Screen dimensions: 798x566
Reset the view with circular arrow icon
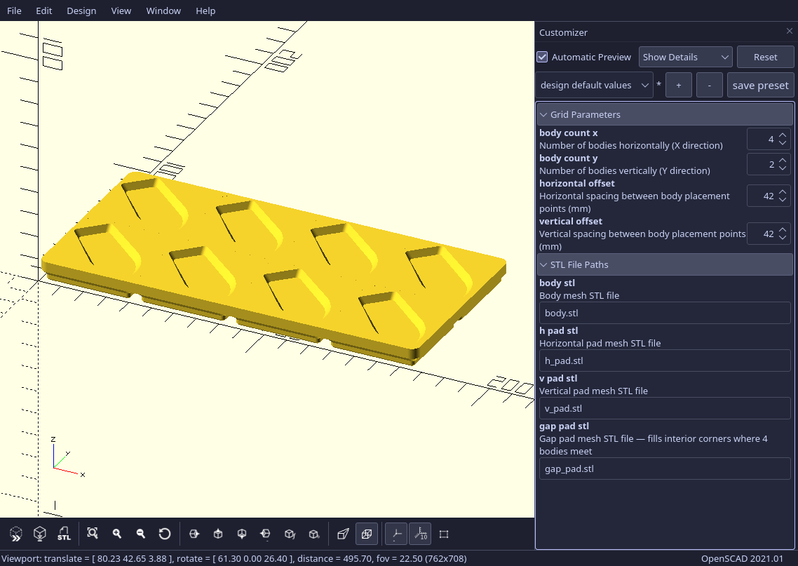click(164, 534)
